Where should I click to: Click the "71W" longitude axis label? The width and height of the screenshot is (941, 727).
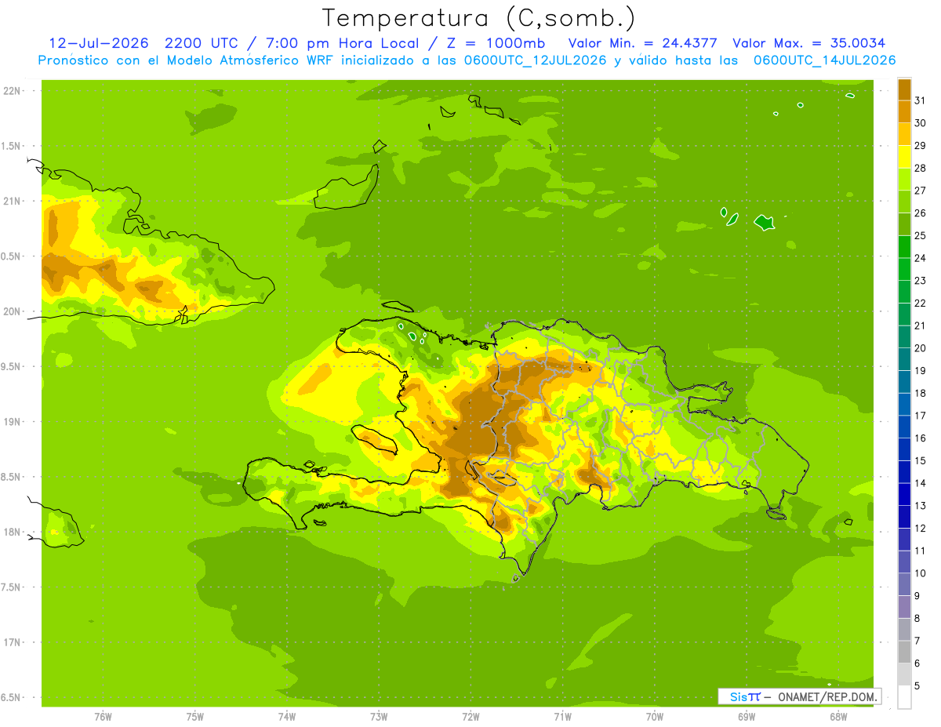pyautogui.click(x=562, y=716)
